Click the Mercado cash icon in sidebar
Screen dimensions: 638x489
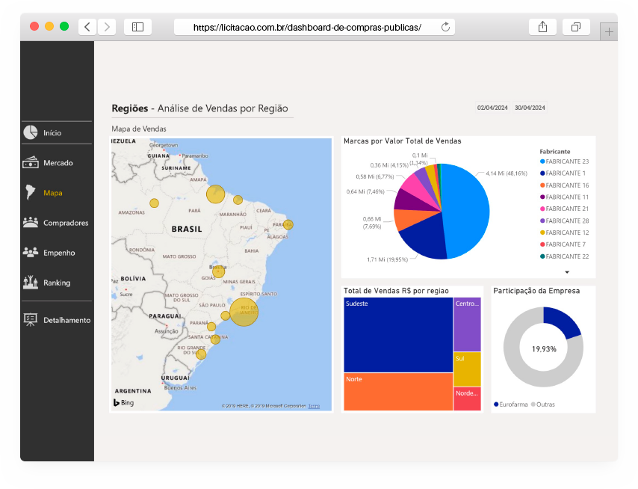(x=31, y=162)
